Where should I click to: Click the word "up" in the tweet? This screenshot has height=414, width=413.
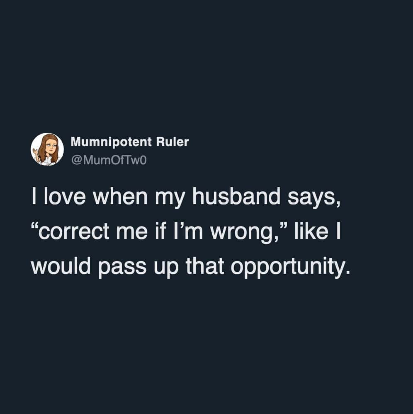pos(163,265)
